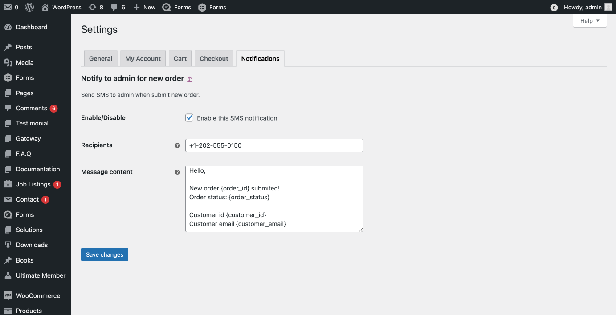Click the plus New icon in admin bar
This screenshot has width=616, height=315.
click(x=136, y=7)
